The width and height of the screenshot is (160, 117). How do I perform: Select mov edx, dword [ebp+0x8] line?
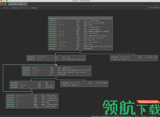point(81,31)
